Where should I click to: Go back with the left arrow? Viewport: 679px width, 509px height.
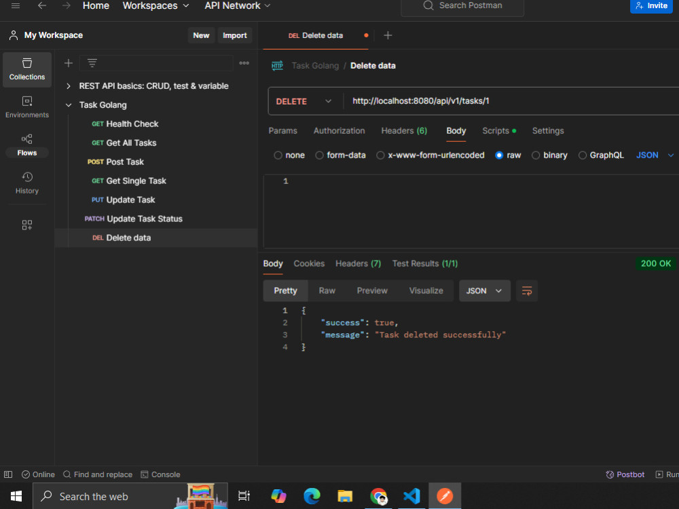click(x=42, y=5)
